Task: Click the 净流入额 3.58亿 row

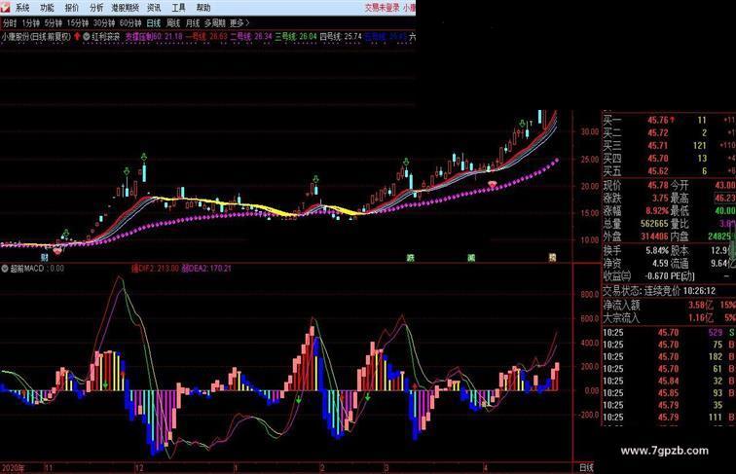Action: pyautogui.click(x=669, y=305)
